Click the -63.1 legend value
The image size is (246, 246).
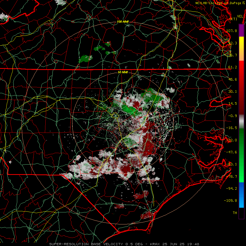point(232,164)
